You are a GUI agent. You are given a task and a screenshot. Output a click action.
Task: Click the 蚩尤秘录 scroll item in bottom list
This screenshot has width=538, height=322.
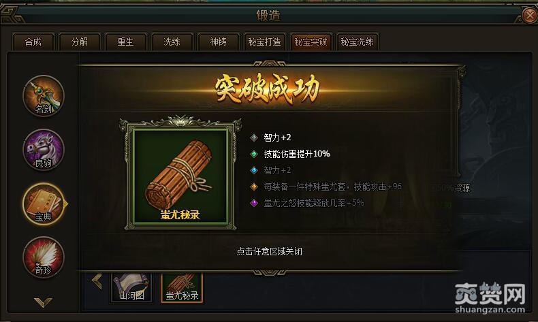click(182, 288)
